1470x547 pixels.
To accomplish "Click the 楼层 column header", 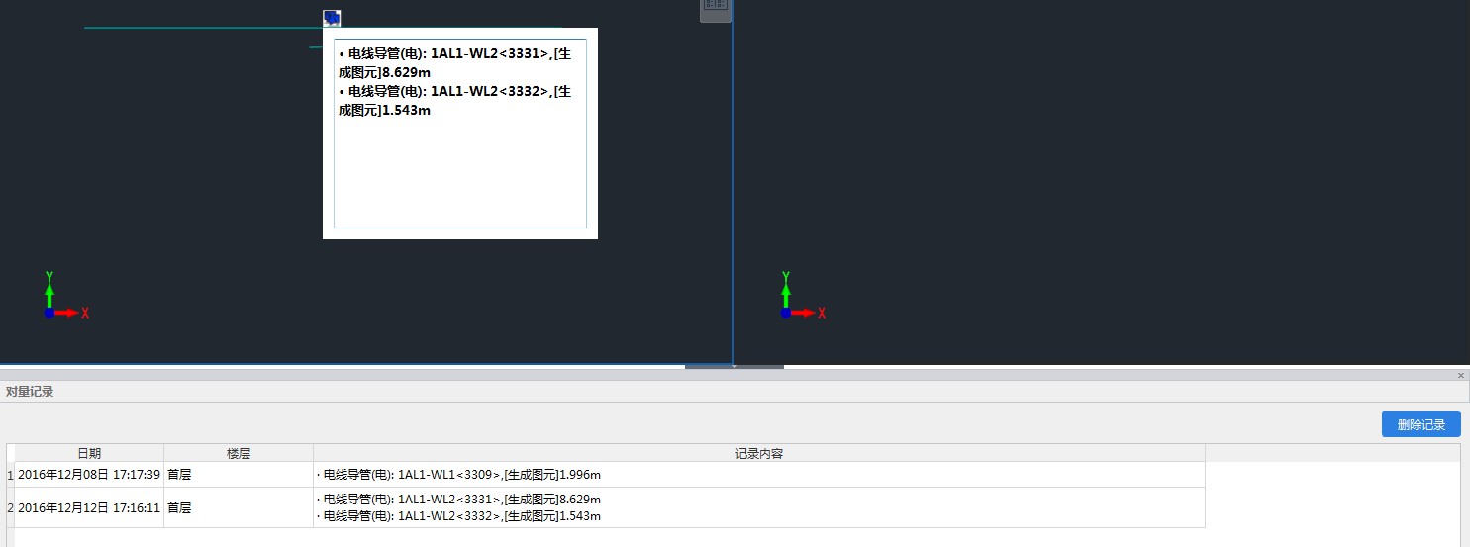I will tap(239, 453).
